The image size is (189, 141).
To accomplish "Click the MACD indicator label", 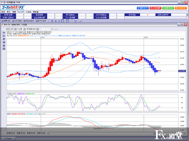I will click(x=9, y=114).
